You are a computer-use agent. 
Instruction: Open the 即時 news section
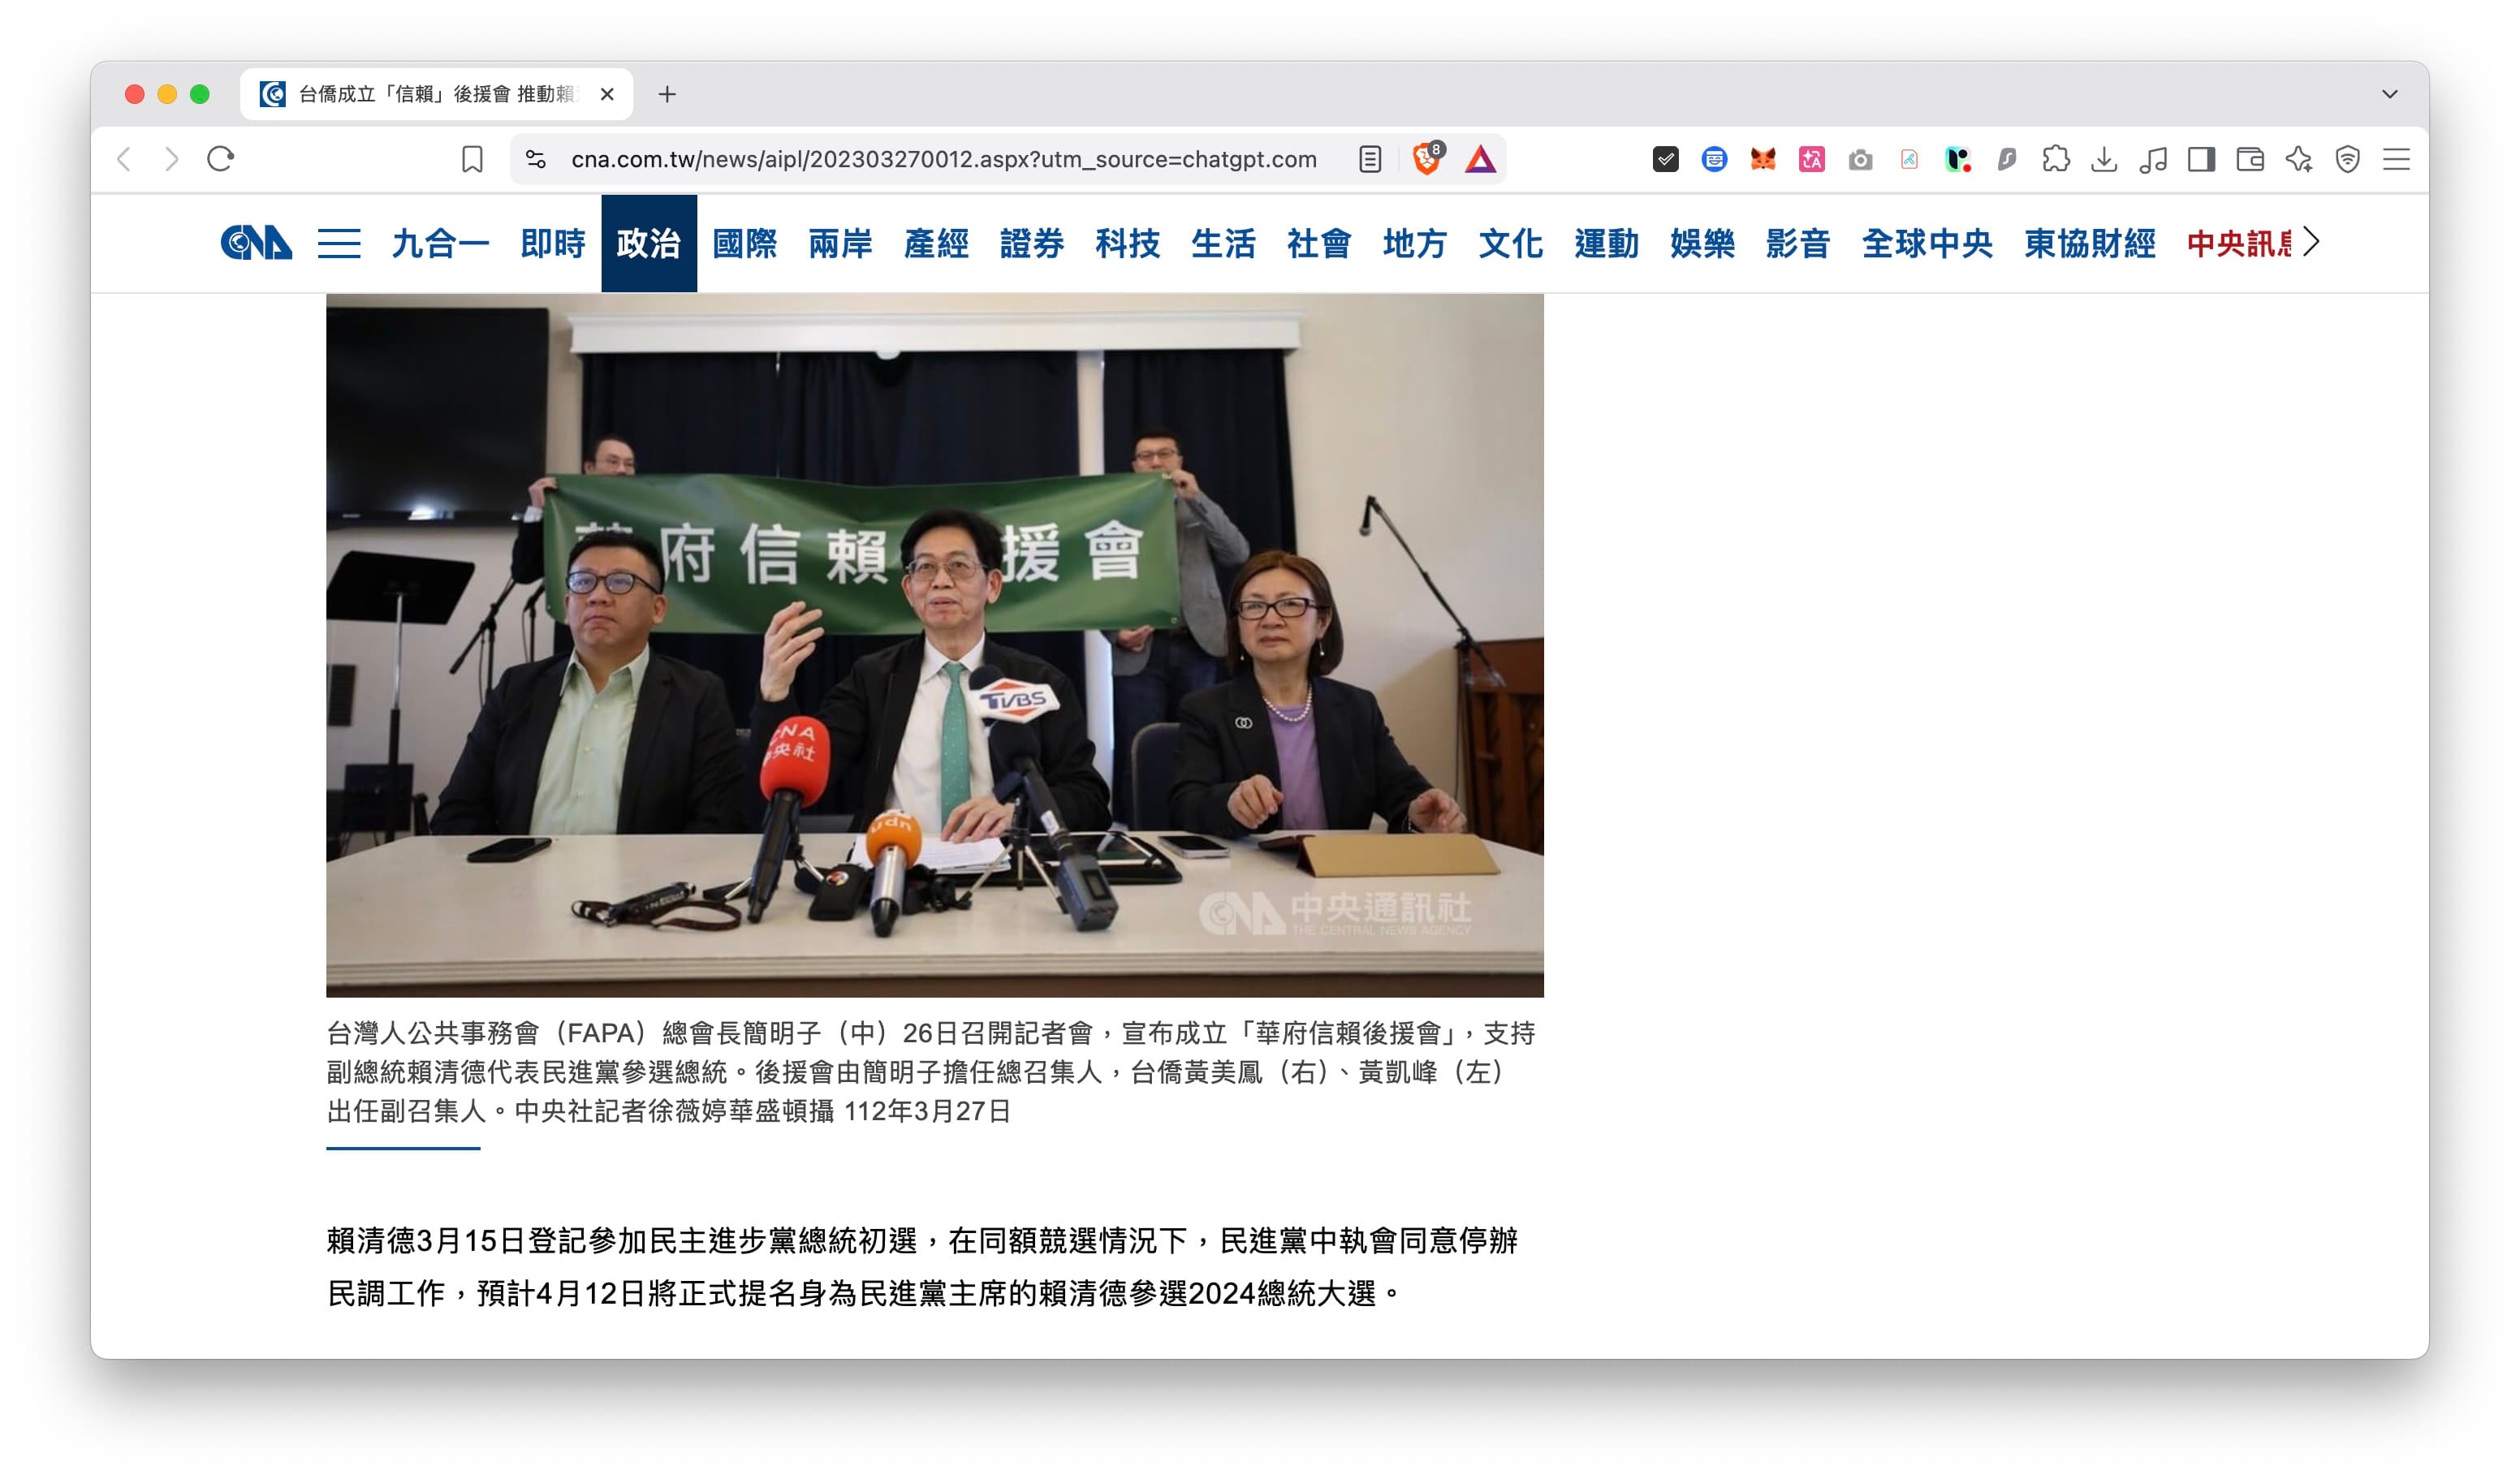click(553, 243)
